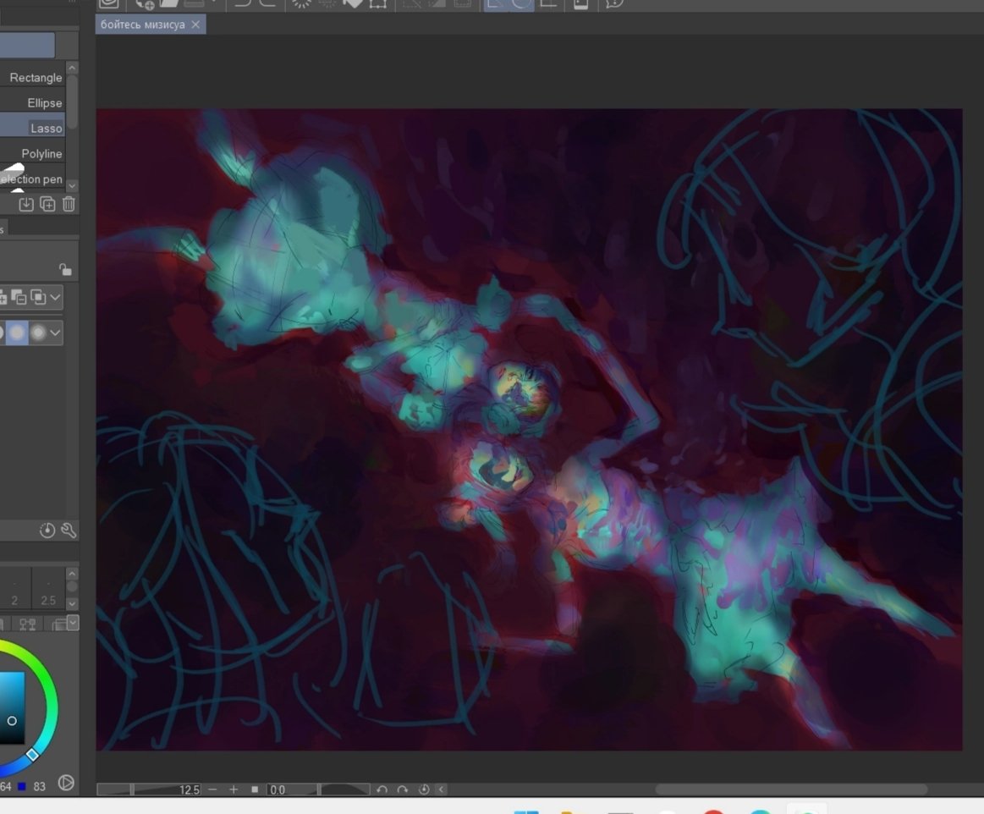Click on the painting canvas
This screenshot has width=984, height=814.
[529, 429]
